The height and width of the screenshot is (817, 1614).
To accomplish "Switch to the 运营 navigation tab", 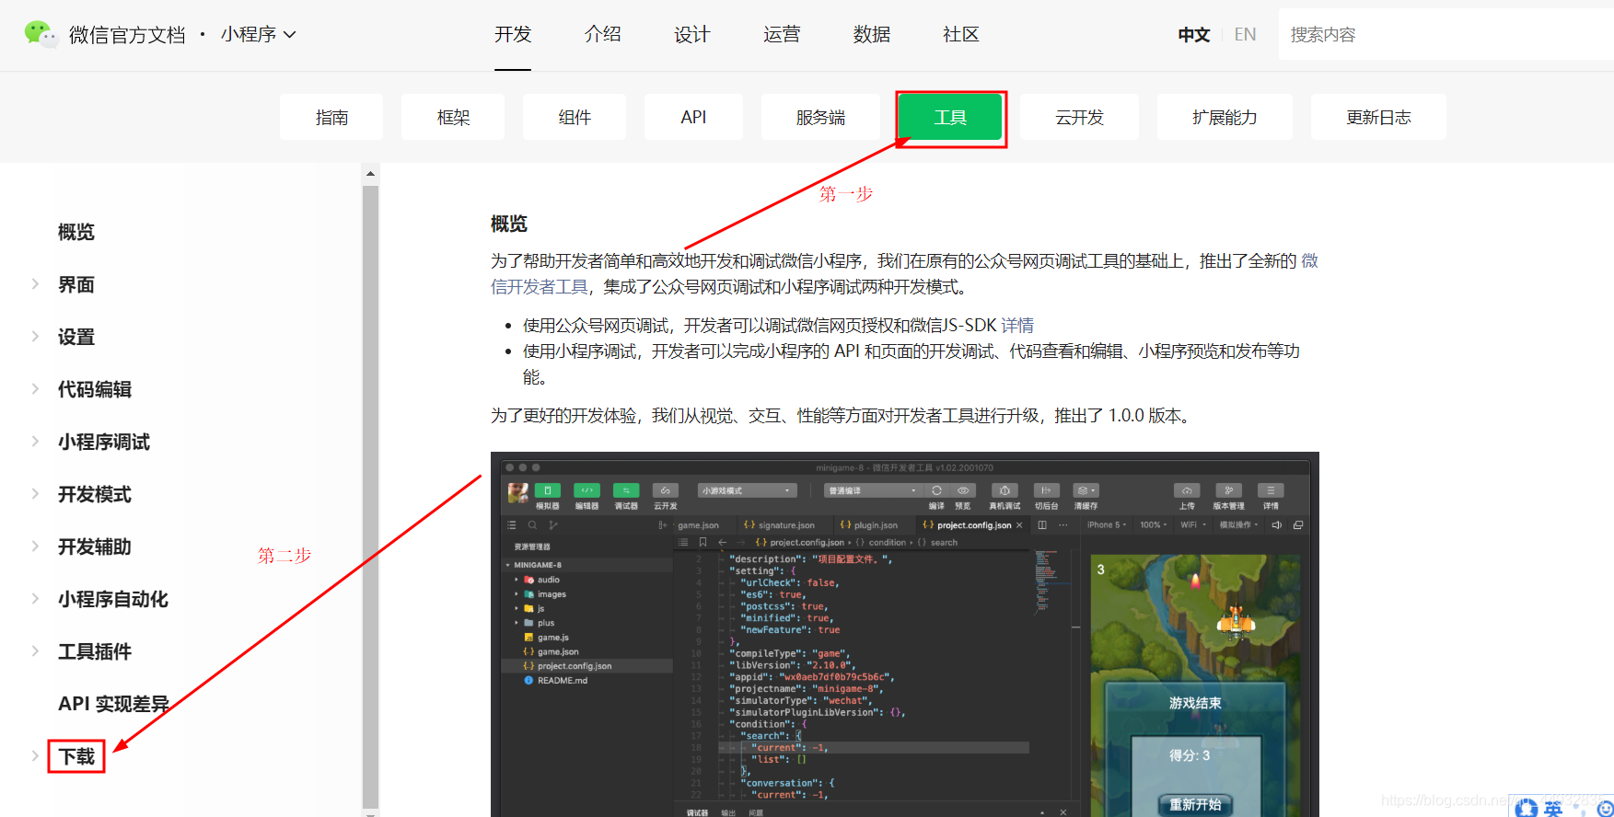I will (782, 34).
